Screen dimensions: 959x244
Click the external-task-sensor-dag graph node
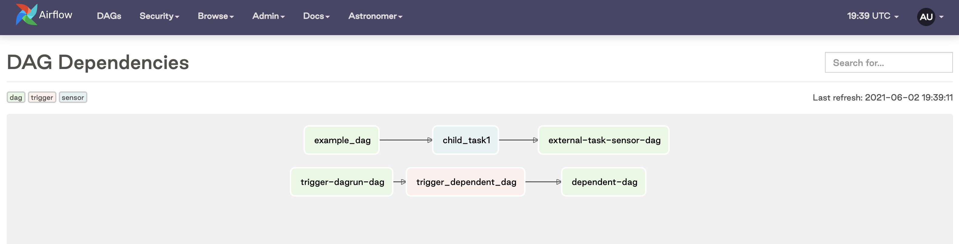pyautogui.click(x=603, y=140)
